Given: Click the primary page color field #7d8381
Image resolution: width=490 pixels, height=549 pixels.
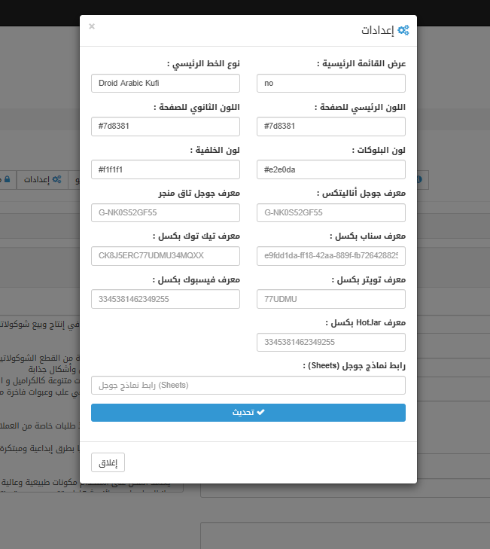Looking at the screenshot, I should (x=330, y=127).
